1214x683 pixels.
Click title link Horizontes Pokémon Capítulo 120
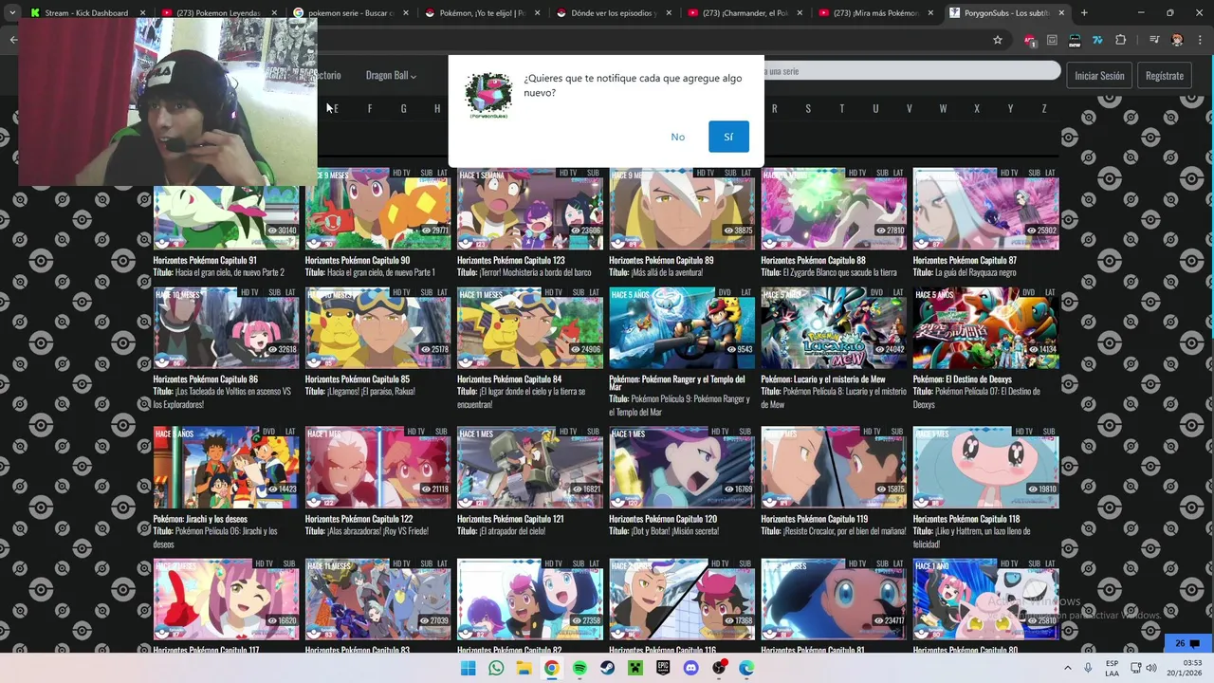click(x=663, y=519)
